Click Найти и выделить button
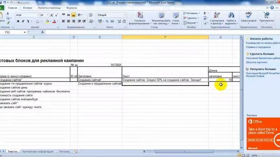 click(x=231, y=18)
